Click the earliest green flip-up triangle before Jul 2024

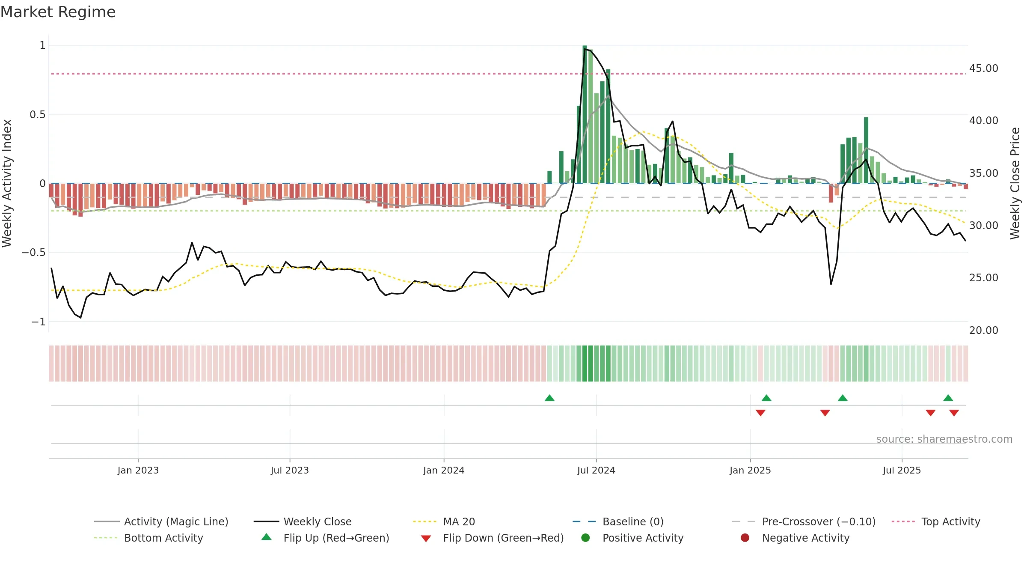(x=549, y=398)
